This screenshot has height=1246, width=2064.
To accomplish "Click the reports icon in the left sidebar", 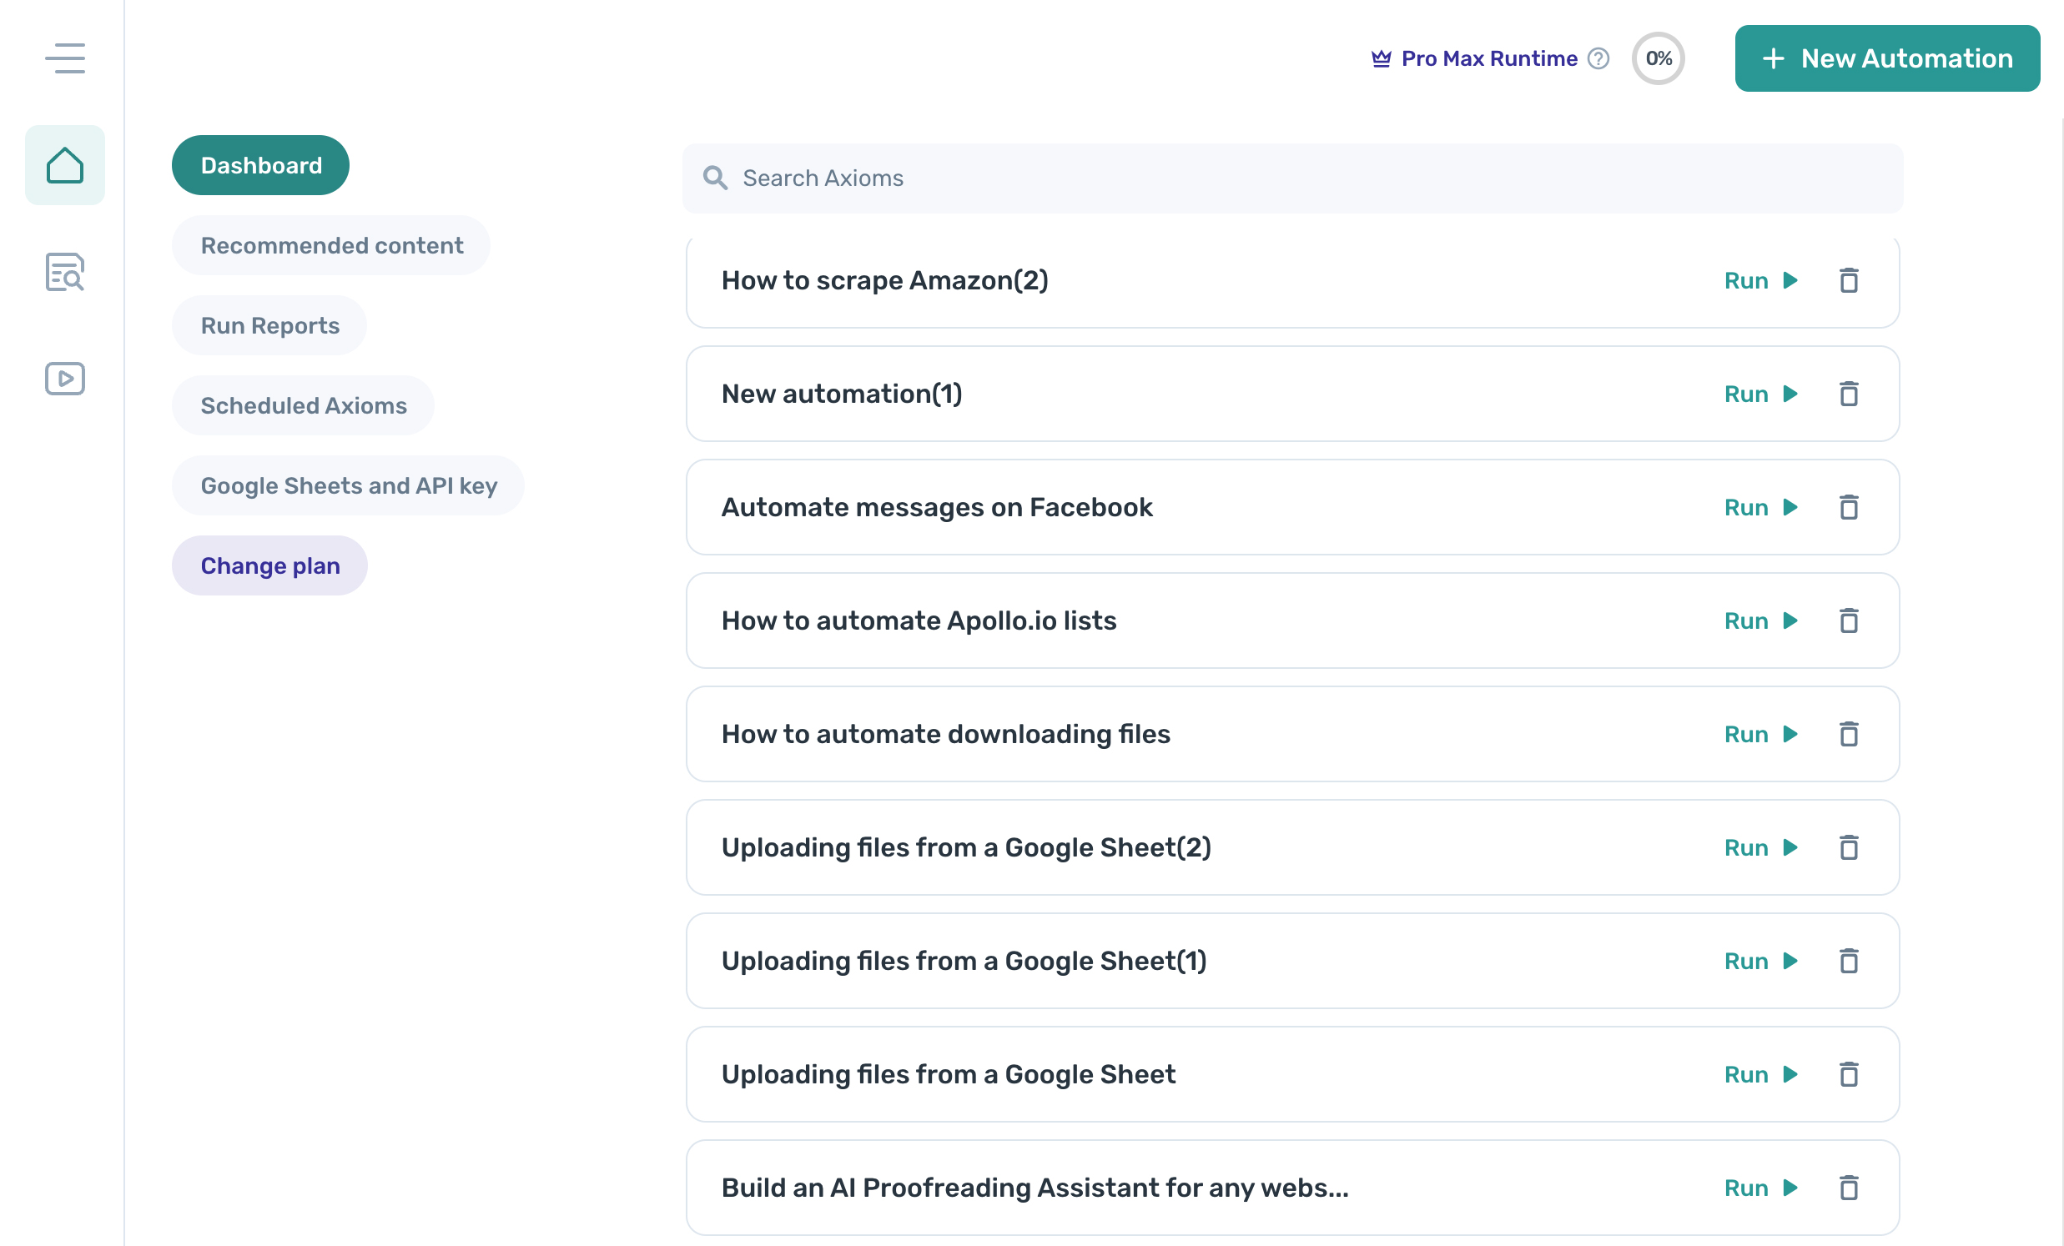I will click(64, 273).
